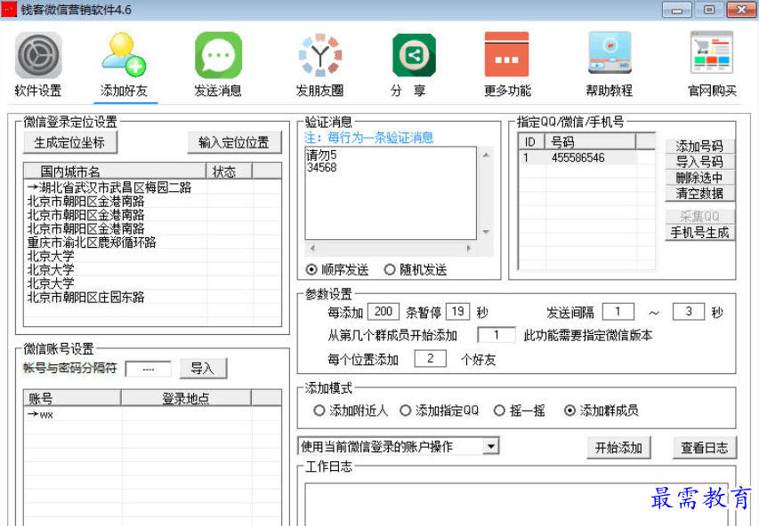Click the 每个位置添加 field showing 2

[431, 359]
